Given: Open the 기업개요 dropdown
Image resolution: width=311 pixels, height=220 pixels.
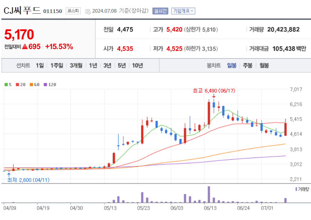Looking at the screenshot, I should pyautogui.click(x=183, y=11).
